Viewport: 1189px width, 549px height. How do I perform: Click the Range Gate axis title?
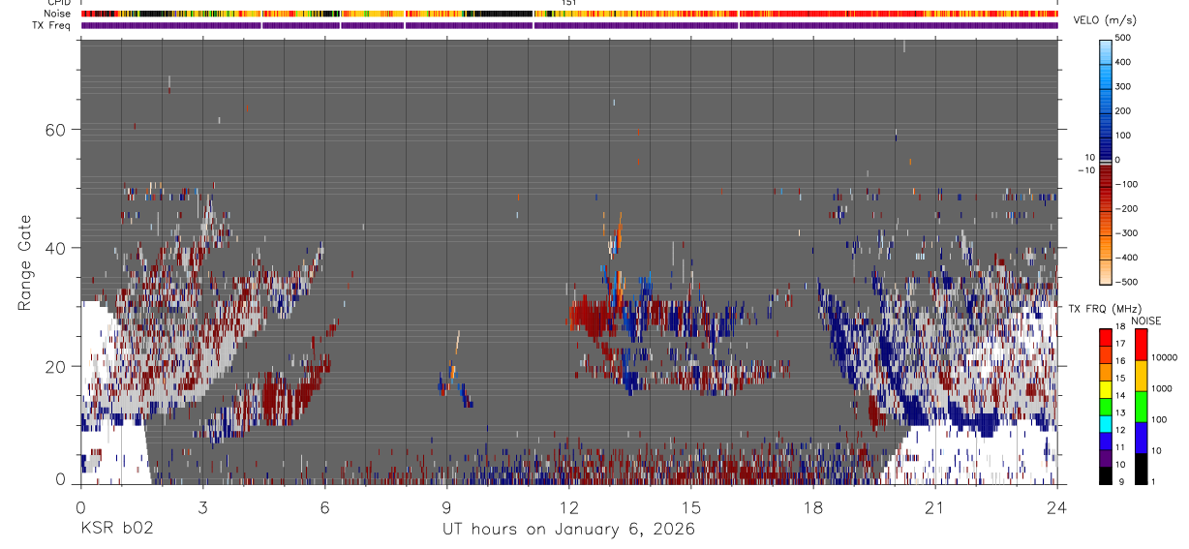coord(24,262)
